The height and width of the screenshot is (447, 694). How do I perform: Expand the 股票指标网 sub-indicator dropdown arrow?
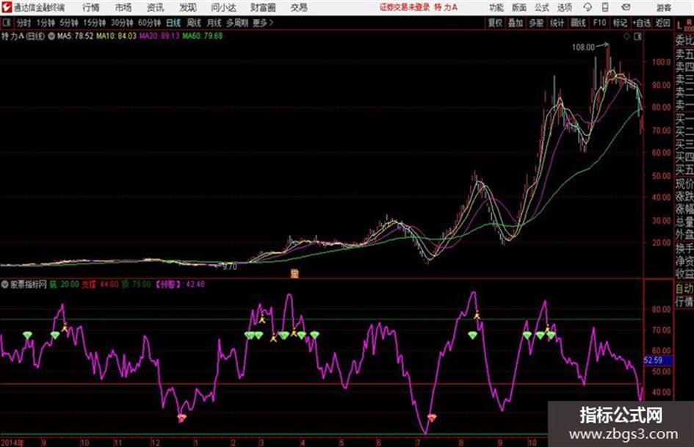coord(4,285)
